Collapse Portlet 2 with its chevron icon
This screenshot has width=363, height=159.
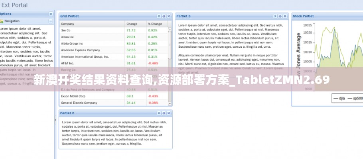tap(159, 113)
